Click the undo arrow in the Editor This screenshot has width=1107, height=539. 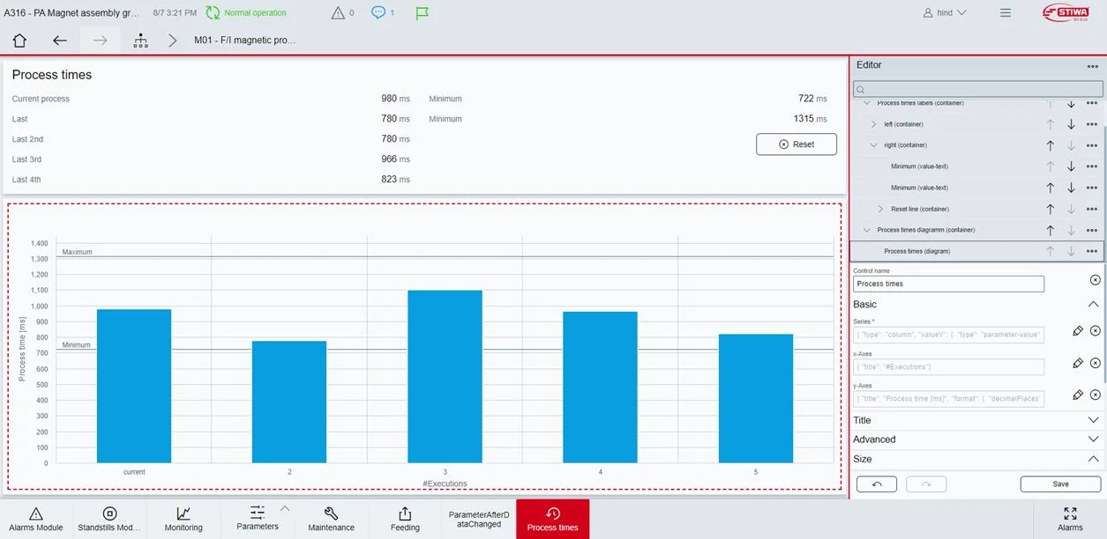click(876, 483)
